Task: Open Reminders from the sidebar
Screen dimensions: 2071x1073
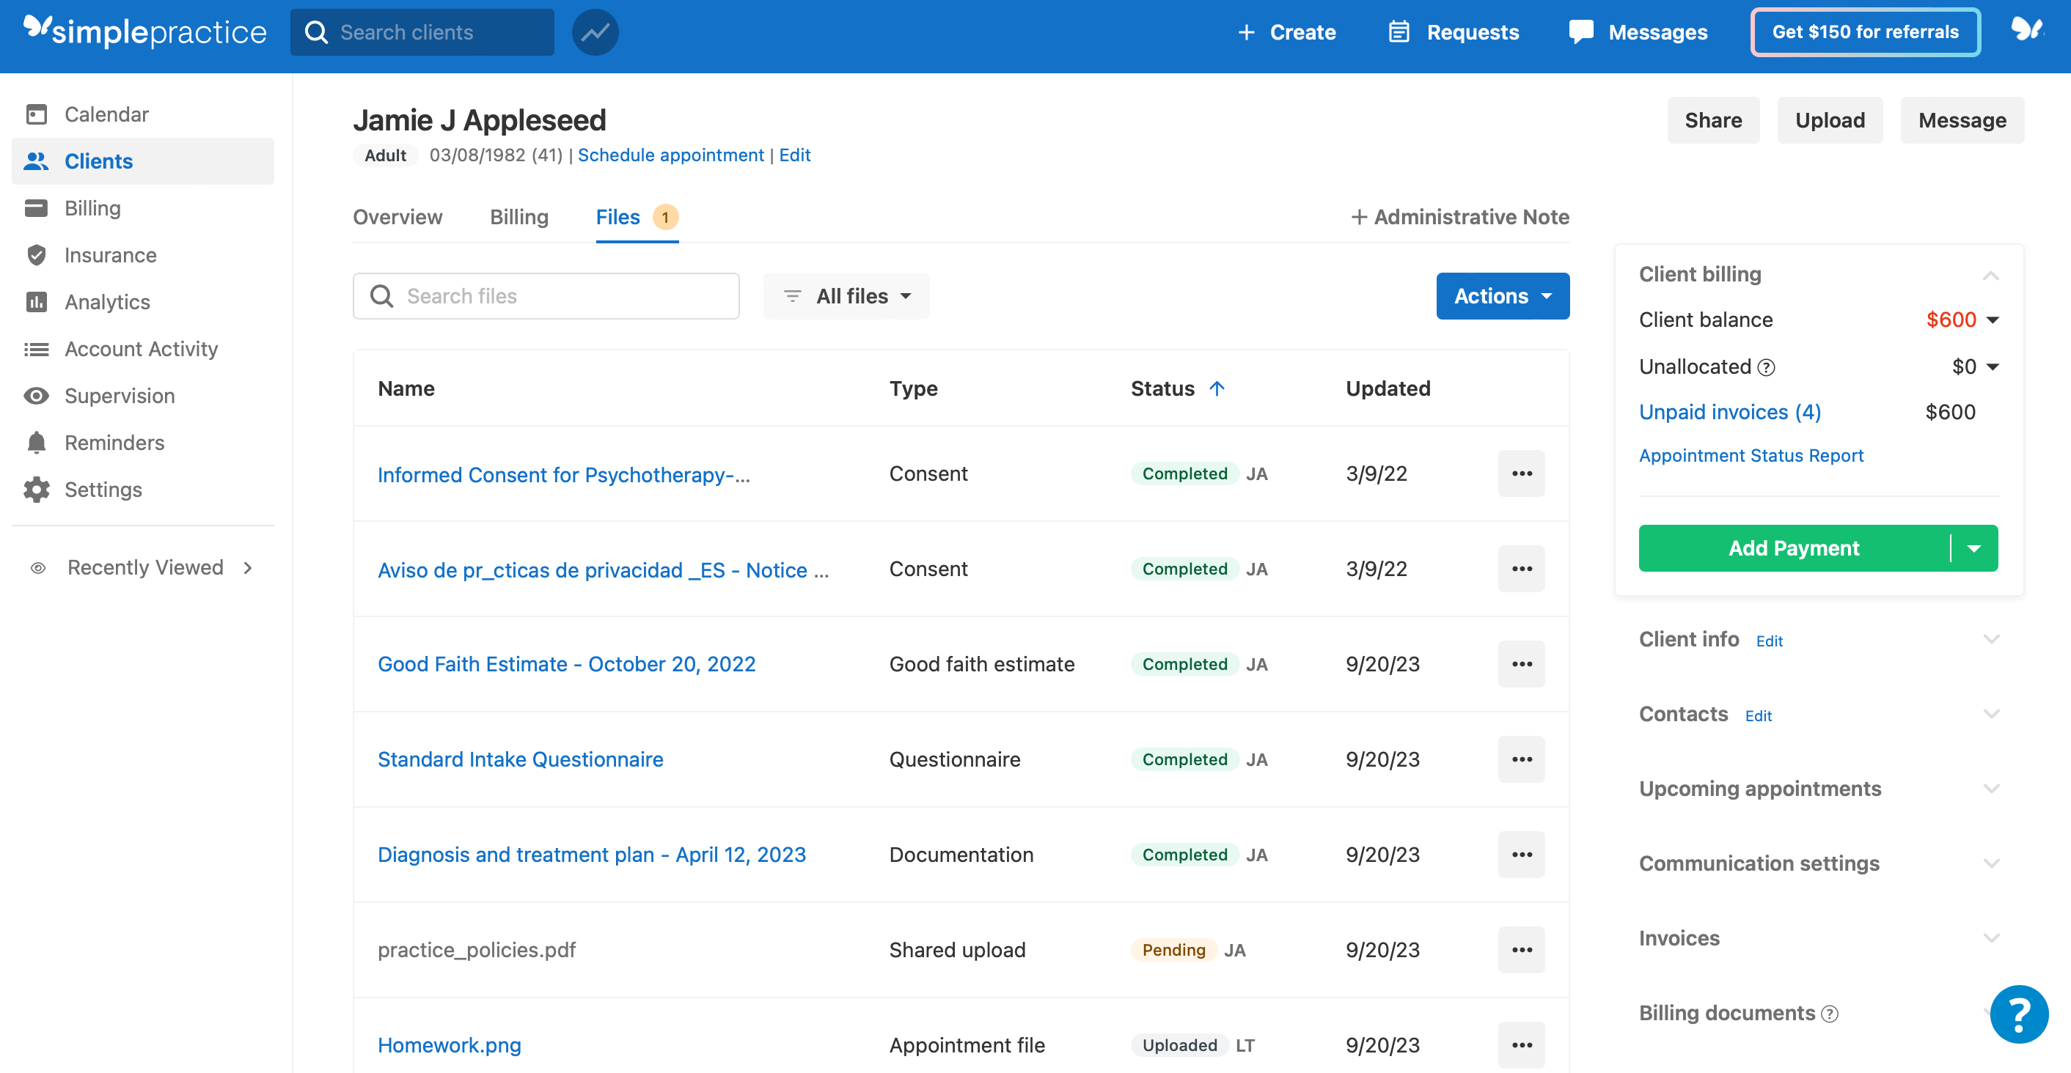Action: [x=114, y=442]
